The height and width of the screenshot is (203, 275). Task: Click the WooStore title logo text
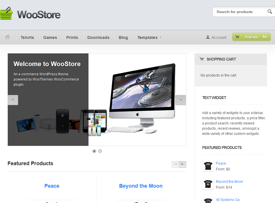click(x=39, y=15)
